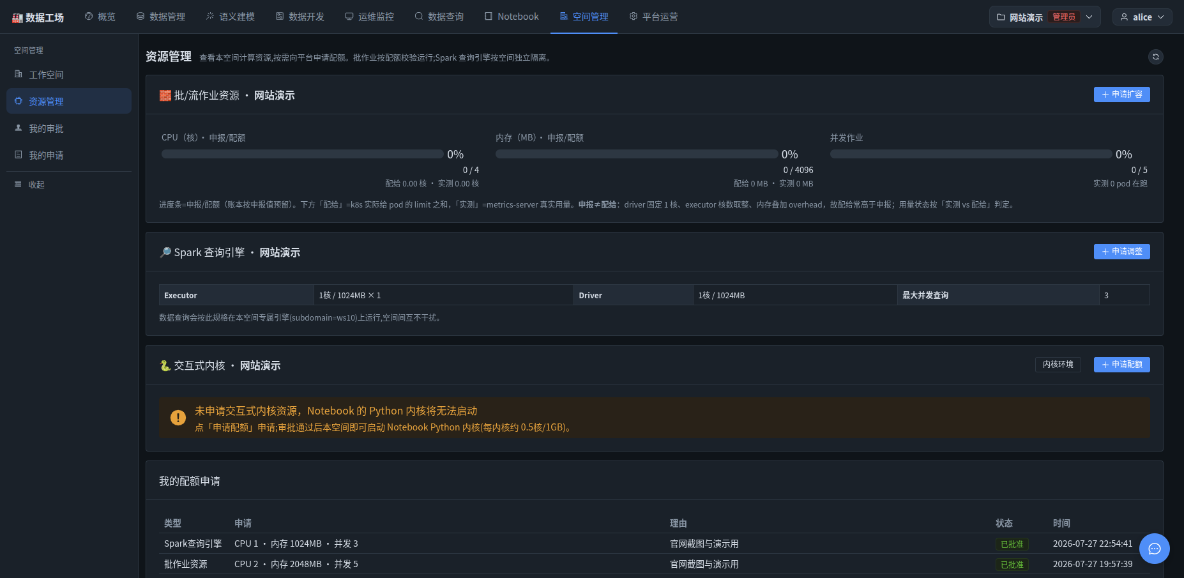This screenshot has height=578, width=1184.
Task: Open the alice user menu
Action: tap(1142, 17)
